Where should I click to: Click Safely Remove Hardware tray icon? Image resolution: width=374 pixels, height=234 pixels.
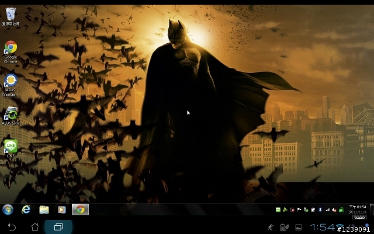click(x=306, y=210)
